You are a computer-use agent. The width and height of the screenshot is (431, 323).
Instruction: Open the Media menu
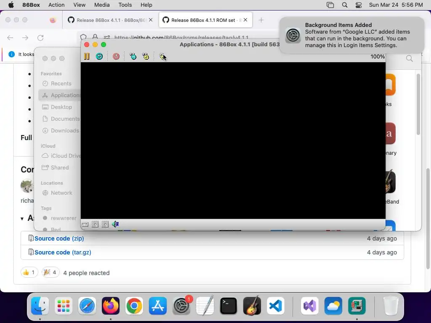(x=102, y=5)
